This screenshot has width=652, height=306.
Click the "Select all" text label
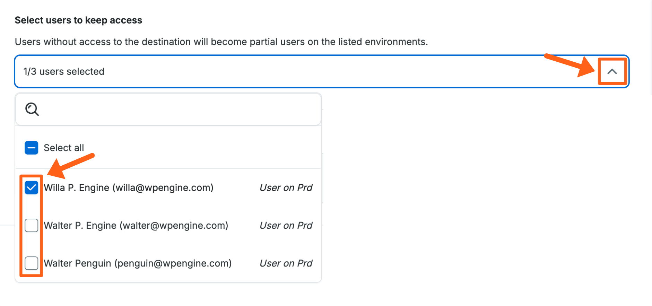(64, 148)
